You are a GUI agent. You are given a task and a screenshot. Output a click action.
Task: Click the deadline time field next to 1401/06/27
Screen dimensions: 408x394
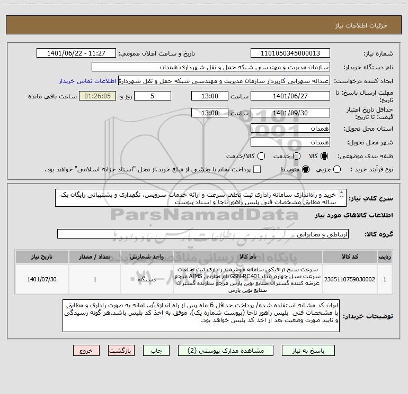[x=210, y=96]
